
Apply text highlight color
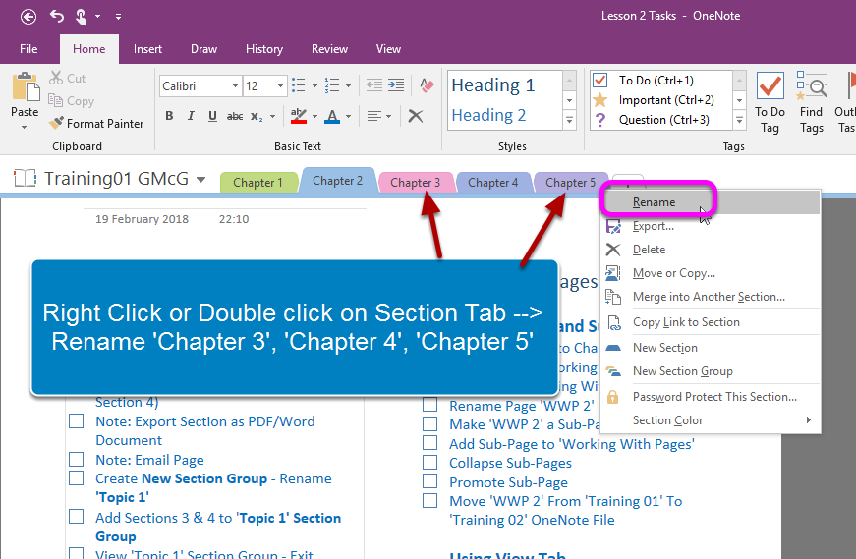(299, 116)
